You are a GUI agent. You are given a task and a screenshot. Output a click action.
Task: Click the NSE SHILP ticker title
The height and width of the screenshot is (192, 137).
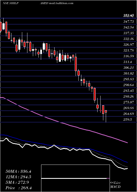click(x=10, y=3)
